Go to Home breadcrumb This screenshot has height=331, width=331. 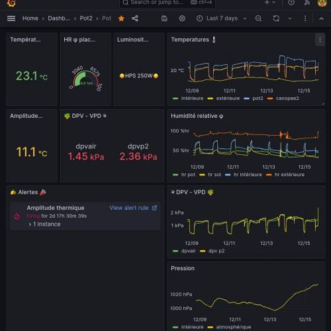pos(30,19)
